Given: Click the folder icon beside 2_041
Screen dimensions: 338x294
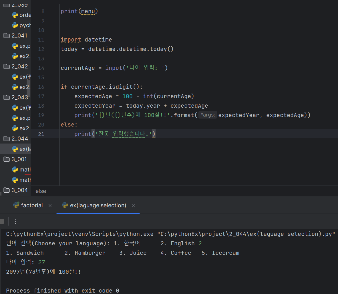Looking at the screenshot, I should click(x=7, y=35).
